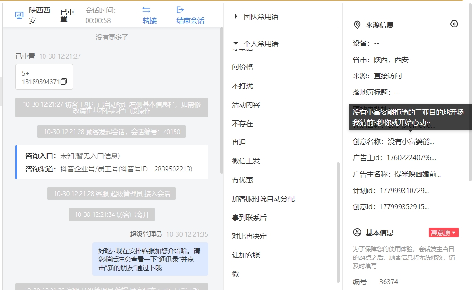This screenshot has height=290, width=472.
Task: Select the 不存在 quick phrase
Action: 242,123
